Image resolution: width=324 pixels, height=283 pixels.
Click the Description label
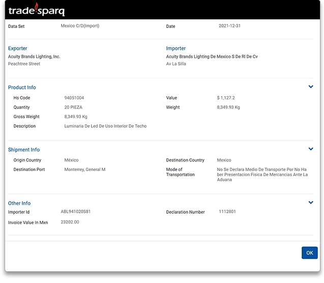(x=24, y=126)
